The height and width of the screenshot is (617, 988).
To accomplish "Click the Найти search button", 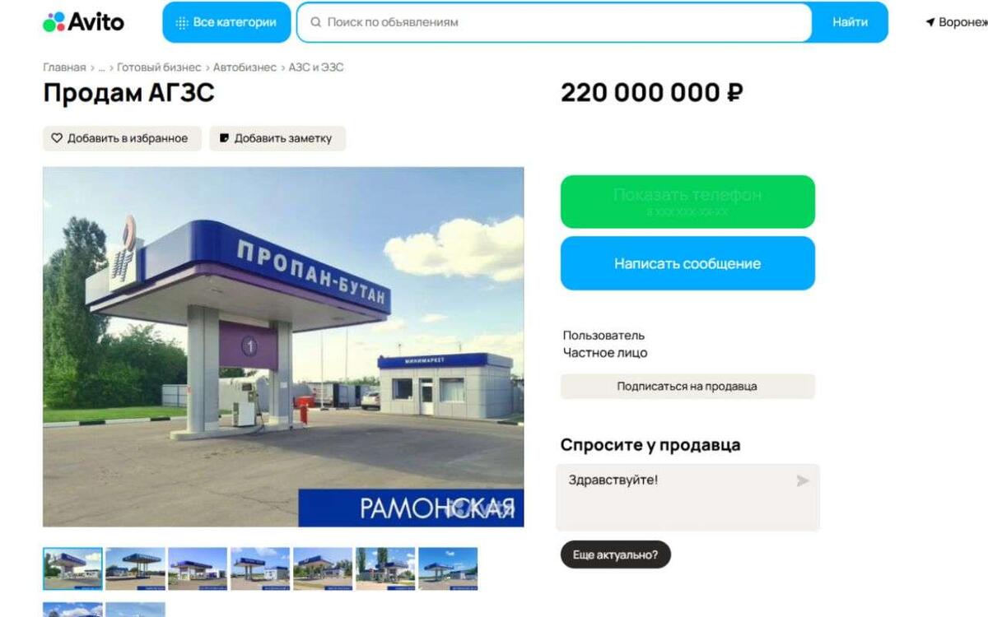I will click(x=850, y=22).
